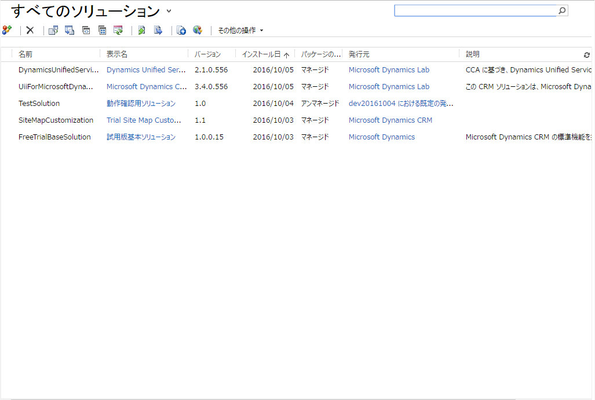Open the Trial Site Map Custo... link

point(144,120)
